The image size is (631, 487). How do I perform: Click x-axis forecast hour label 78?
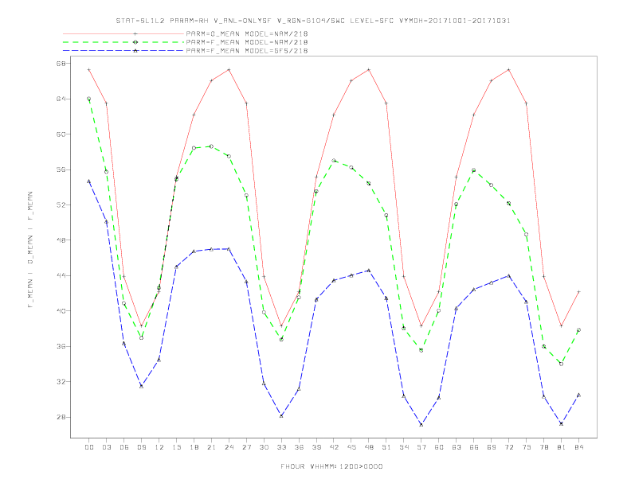tap(543, 447)
